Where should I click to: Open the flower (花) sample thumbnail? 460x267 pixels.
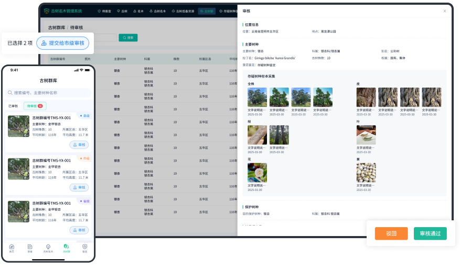pos(257,173)
